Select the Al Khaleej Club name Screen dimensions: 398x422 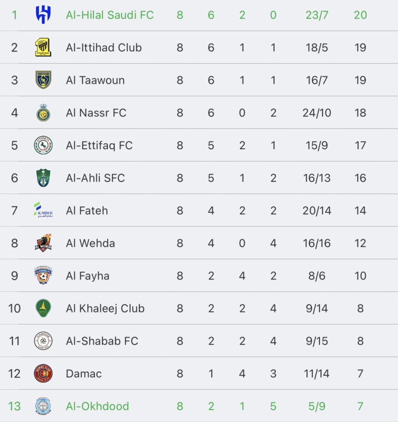(x=105, y=308)
